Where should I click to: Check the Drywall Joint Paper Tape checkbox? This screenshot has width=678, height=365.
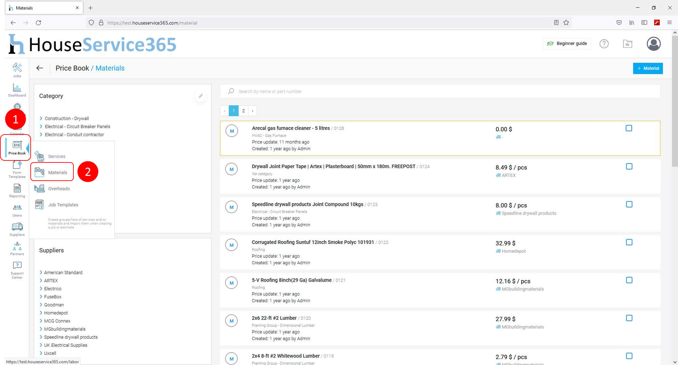tap(629, 166)
